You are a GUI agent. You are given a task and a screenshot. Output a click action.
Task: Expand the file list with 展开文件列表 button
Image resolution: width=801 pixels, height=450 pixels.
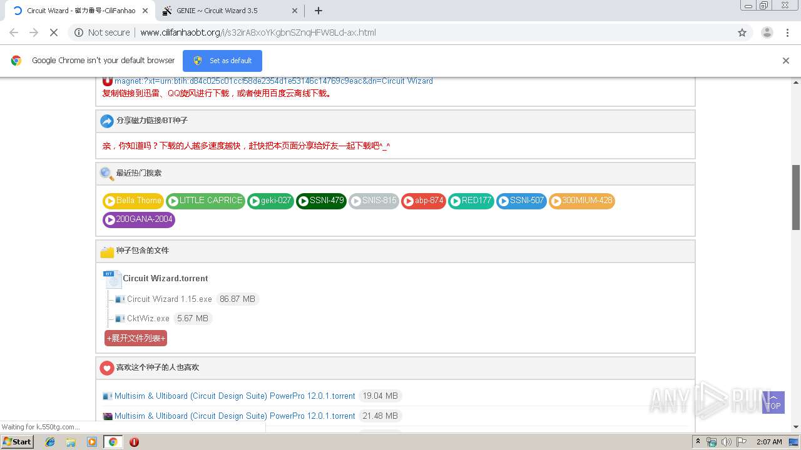tap(136, 338)
